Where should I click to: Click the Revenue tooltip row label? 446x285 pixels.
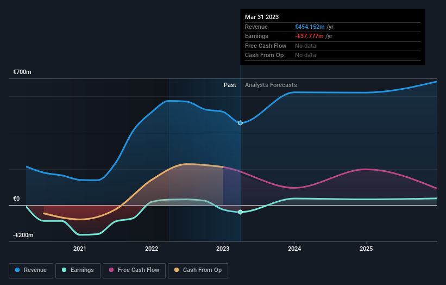coord(256,27)
